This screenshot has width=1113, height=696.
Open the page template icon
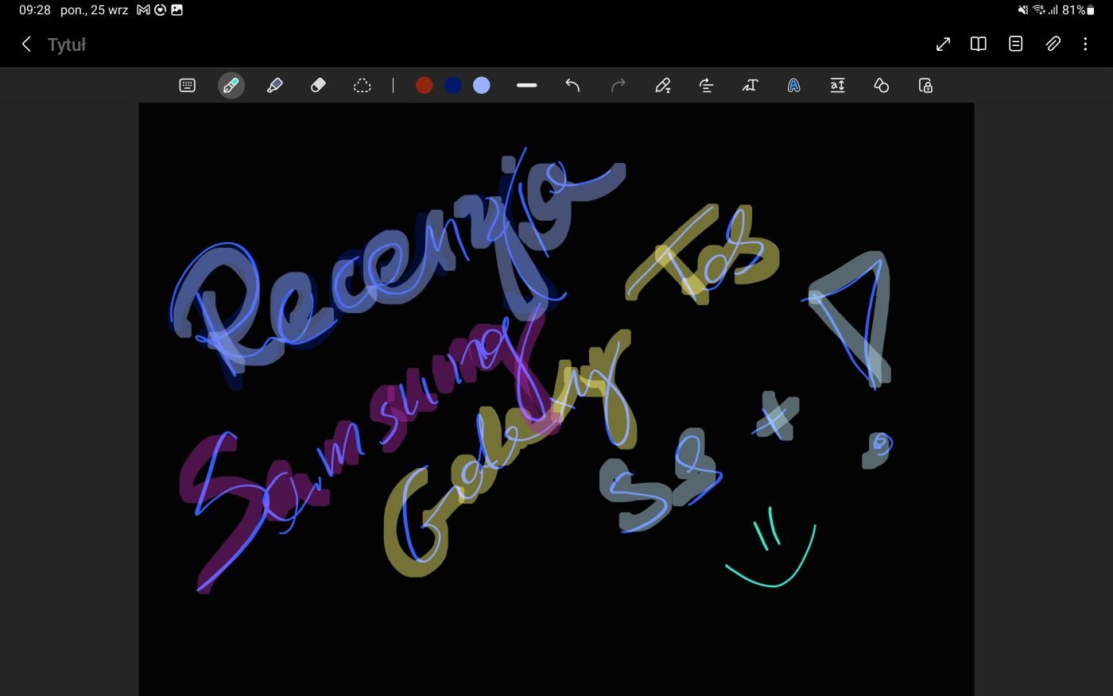click(1016, 44)
